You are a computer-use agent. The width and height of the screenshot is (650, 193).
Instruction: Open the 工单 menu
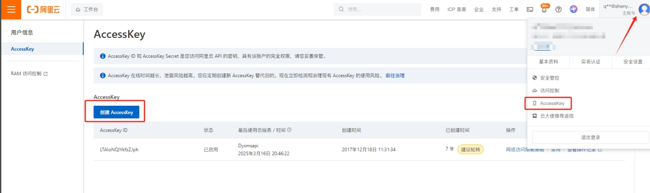pyautogui.click(x=513, y=10)
